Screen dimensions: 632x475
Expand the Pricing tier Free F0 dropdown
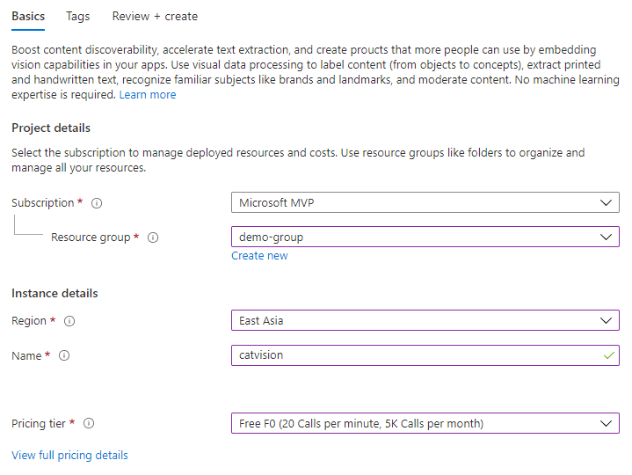(425, 424)
